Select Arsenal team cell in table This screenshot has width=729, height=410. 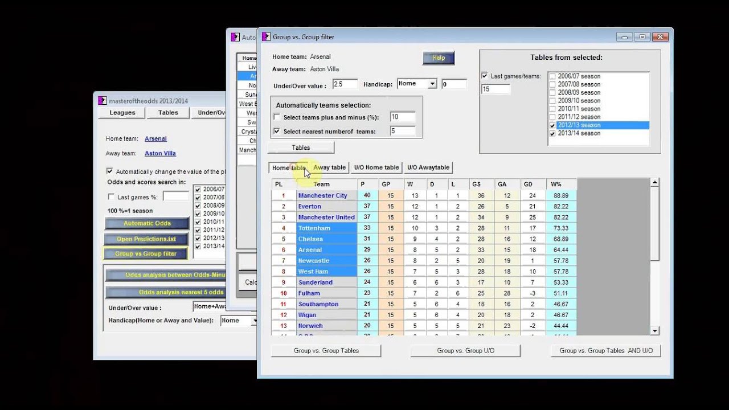326,249
